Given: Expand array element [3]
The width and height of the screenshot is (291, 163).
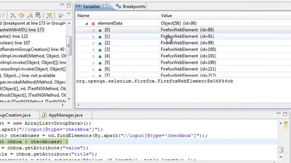Looking at the screenshot, I should pos(94,50).
